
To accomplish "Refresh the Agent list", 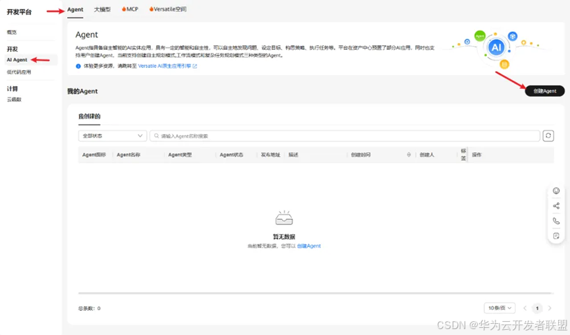I will (548, 136).
